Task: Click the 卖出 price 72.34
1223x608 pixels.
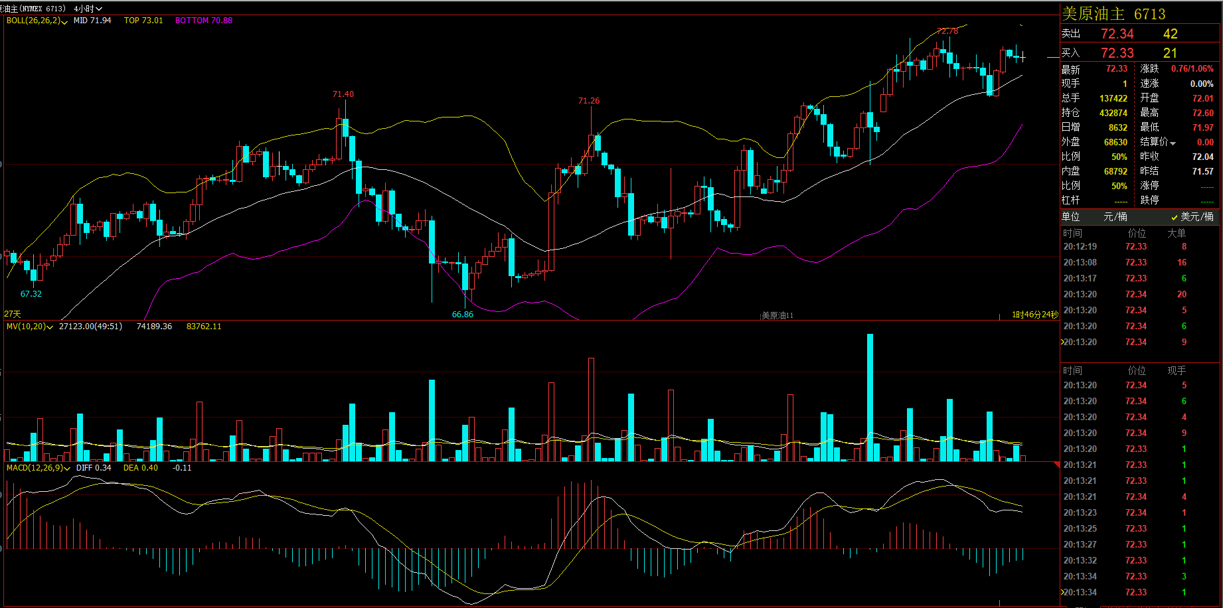Action: 1117,34
